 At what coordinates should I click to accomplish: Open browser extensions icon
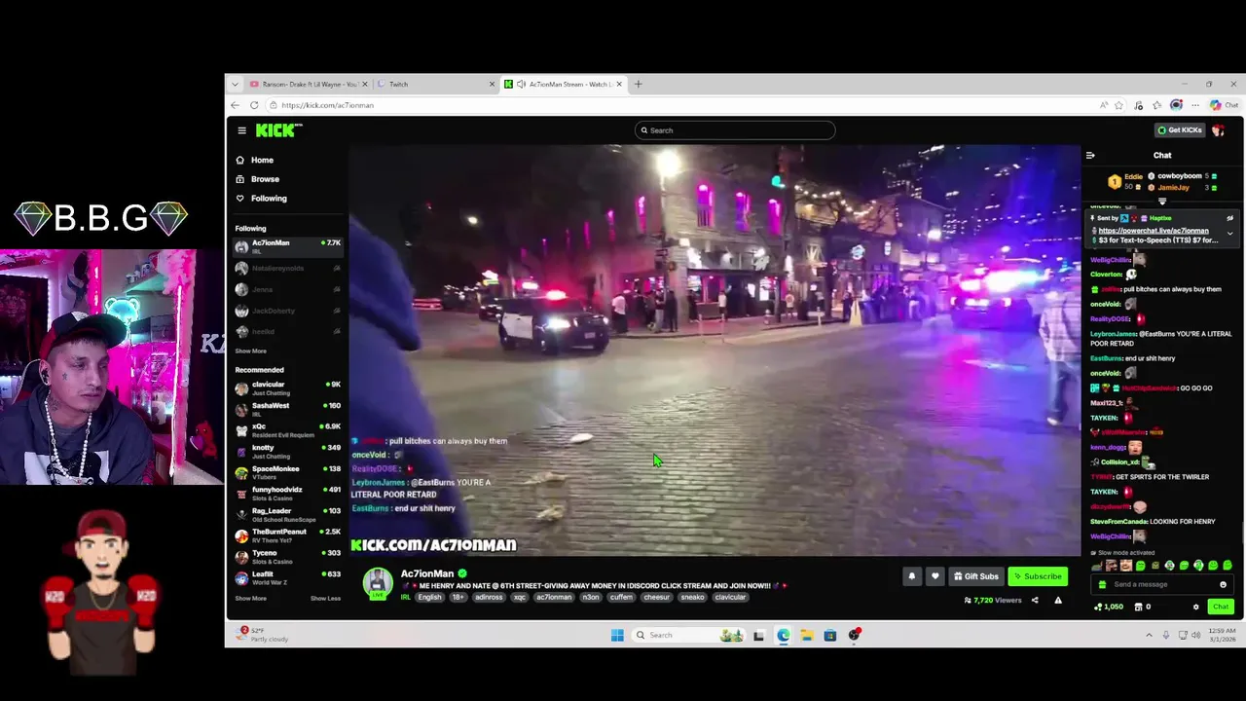[1138, 105]
